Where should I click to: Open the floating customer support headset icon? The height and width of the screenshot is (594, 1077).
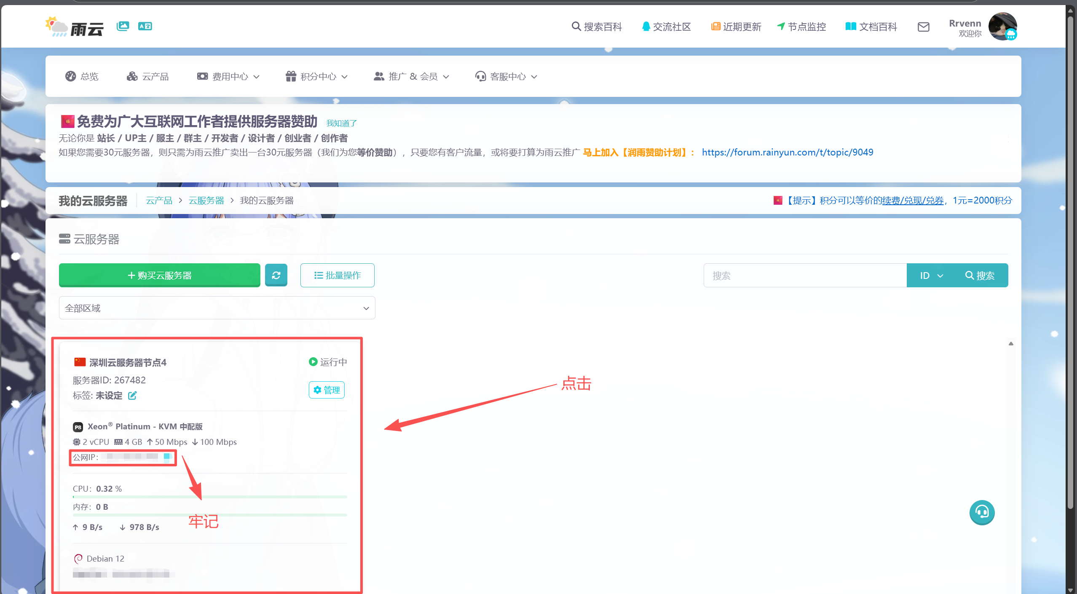click(x=982, y=512)
